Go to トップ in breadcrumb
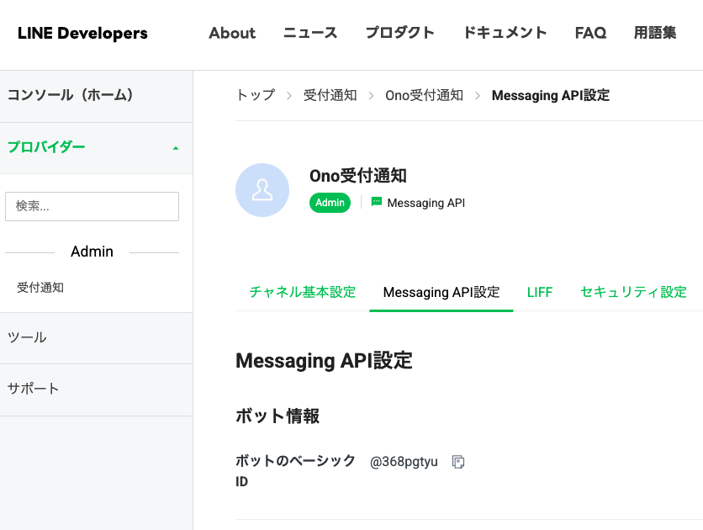The image size is (703, 530). pyautogui.click(x=255, y=95)
